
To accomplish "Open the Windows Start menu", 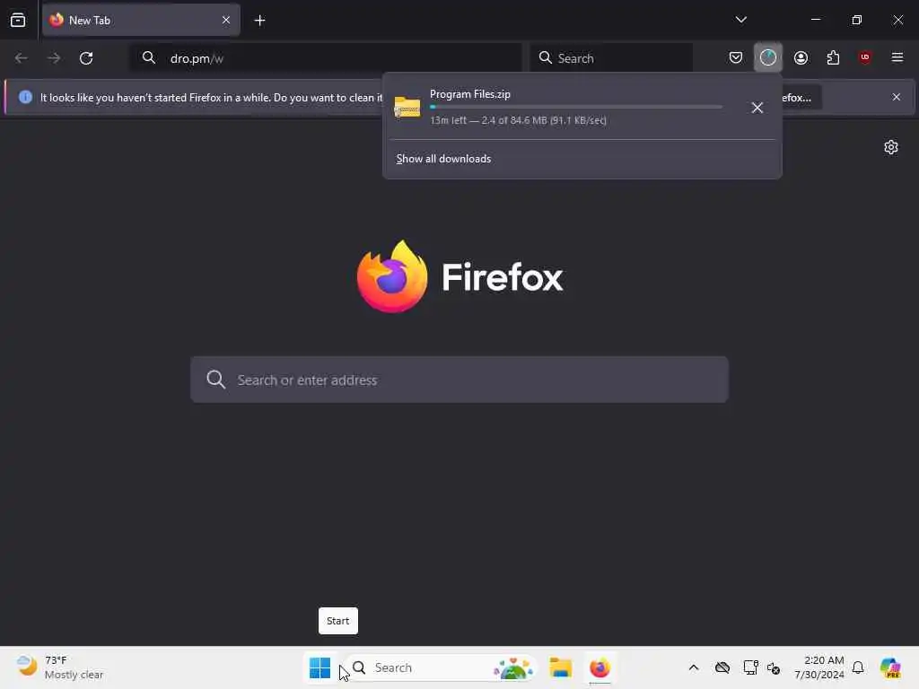I will [x=320, y=667].
